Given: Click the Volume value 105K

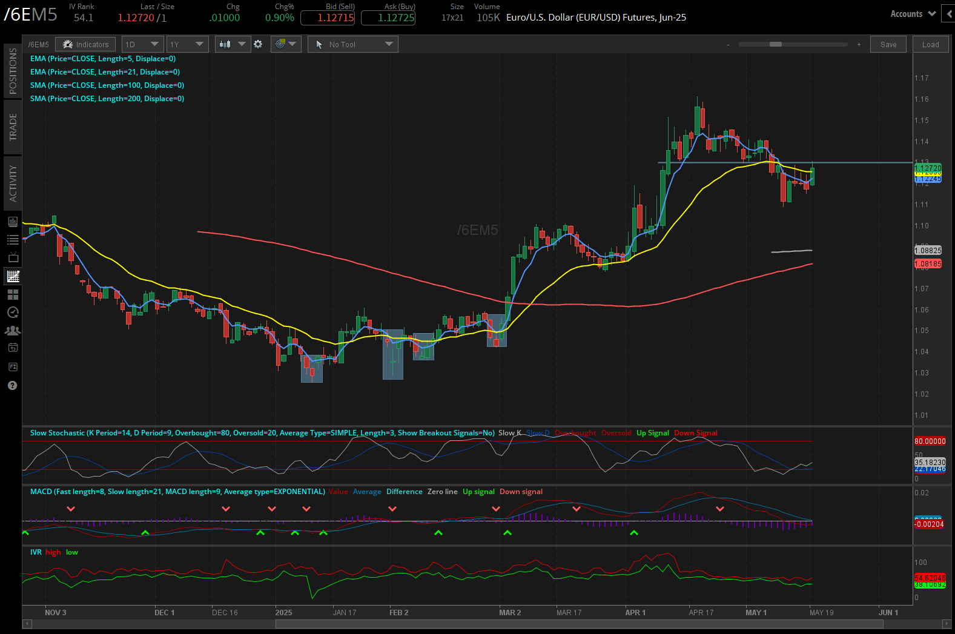Looking at the screenshot, I should [x=488, y=18].
